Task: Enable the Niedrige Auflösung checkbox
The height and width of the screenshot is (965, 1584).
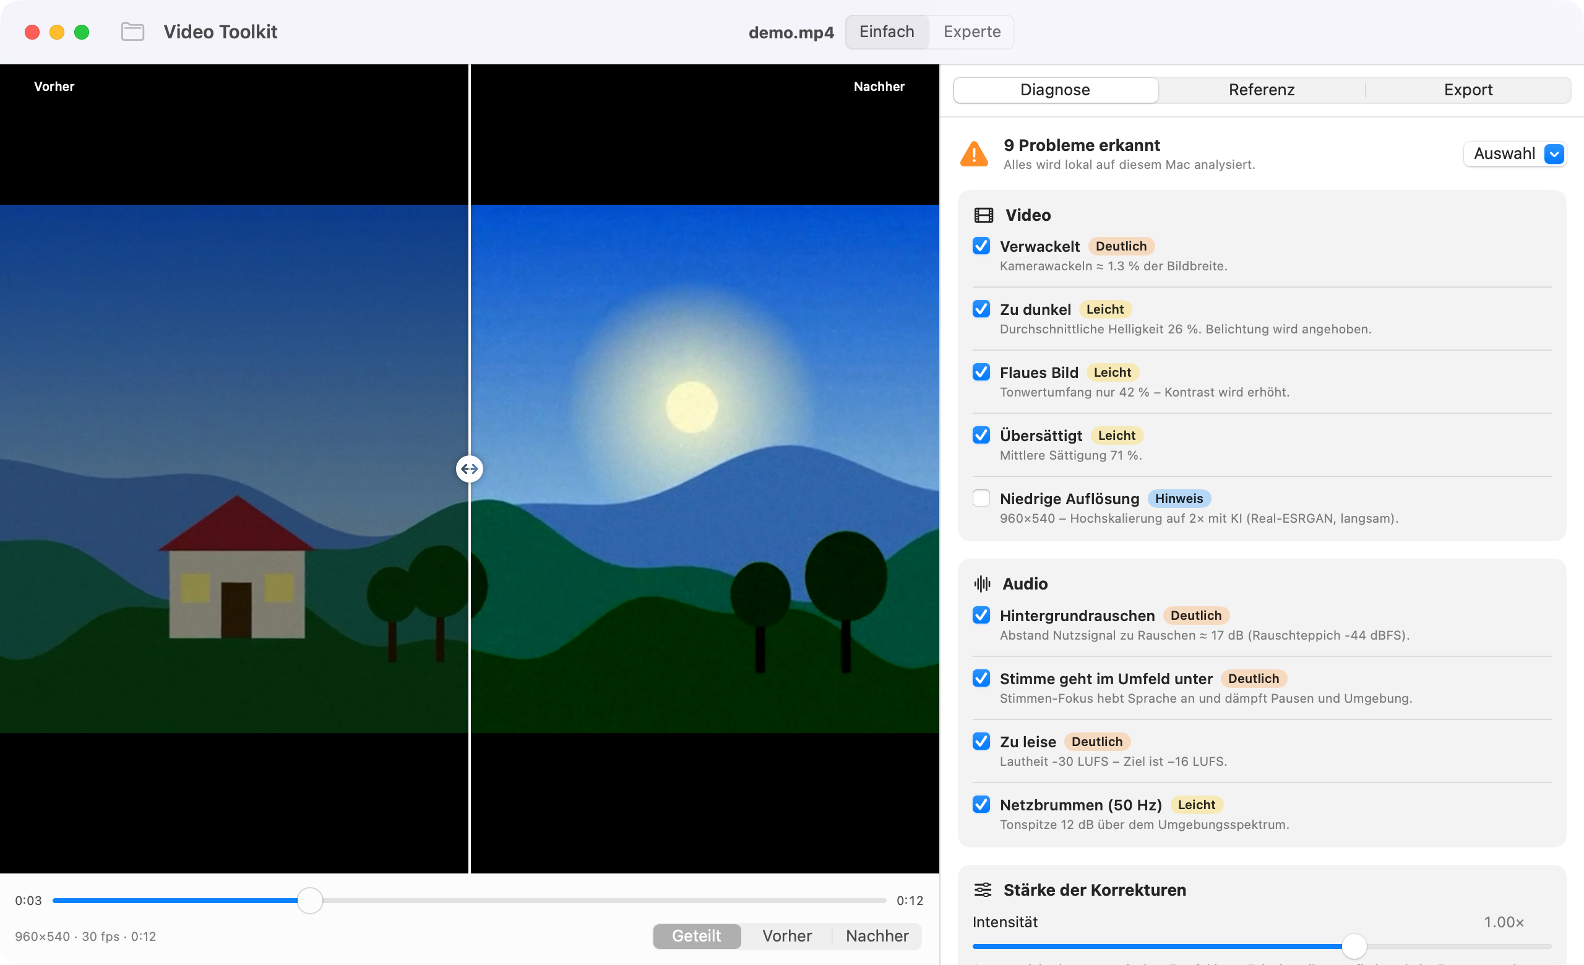Action: 981,498
